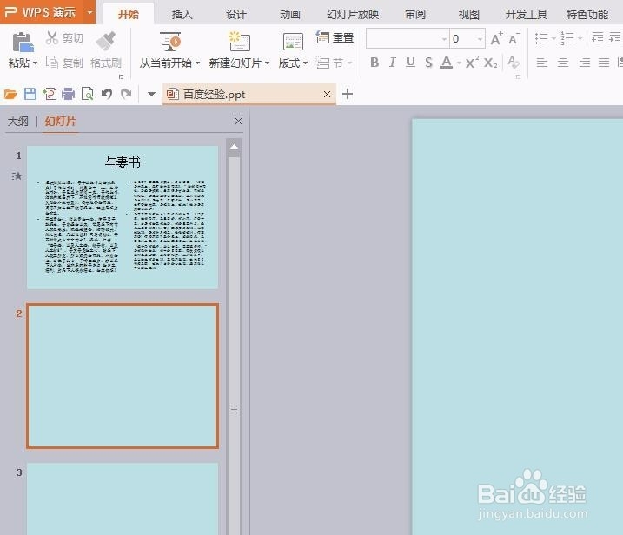Close the 百度经验.ppt document tab
Image resolution: width=623 pixels, height=535 pixels.
[x=327, y=94]
